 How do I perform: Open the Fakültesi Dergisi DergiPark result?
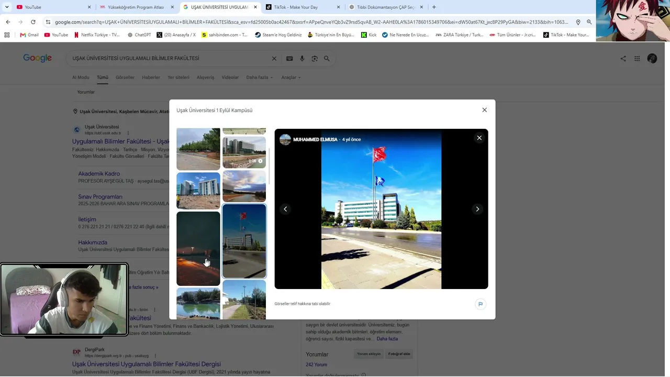pos(147,364)
